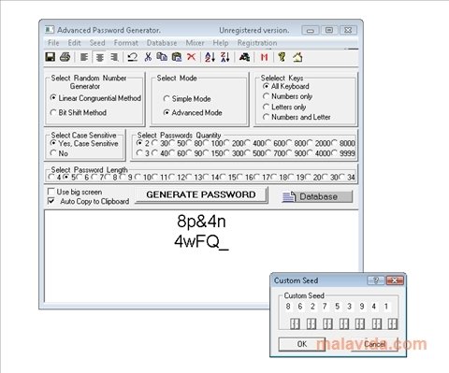Image resolution: width=449 pixels, height=373 pixels.
Task: Select Bit Shift Method radio button
Action: (x=53, y=112)
